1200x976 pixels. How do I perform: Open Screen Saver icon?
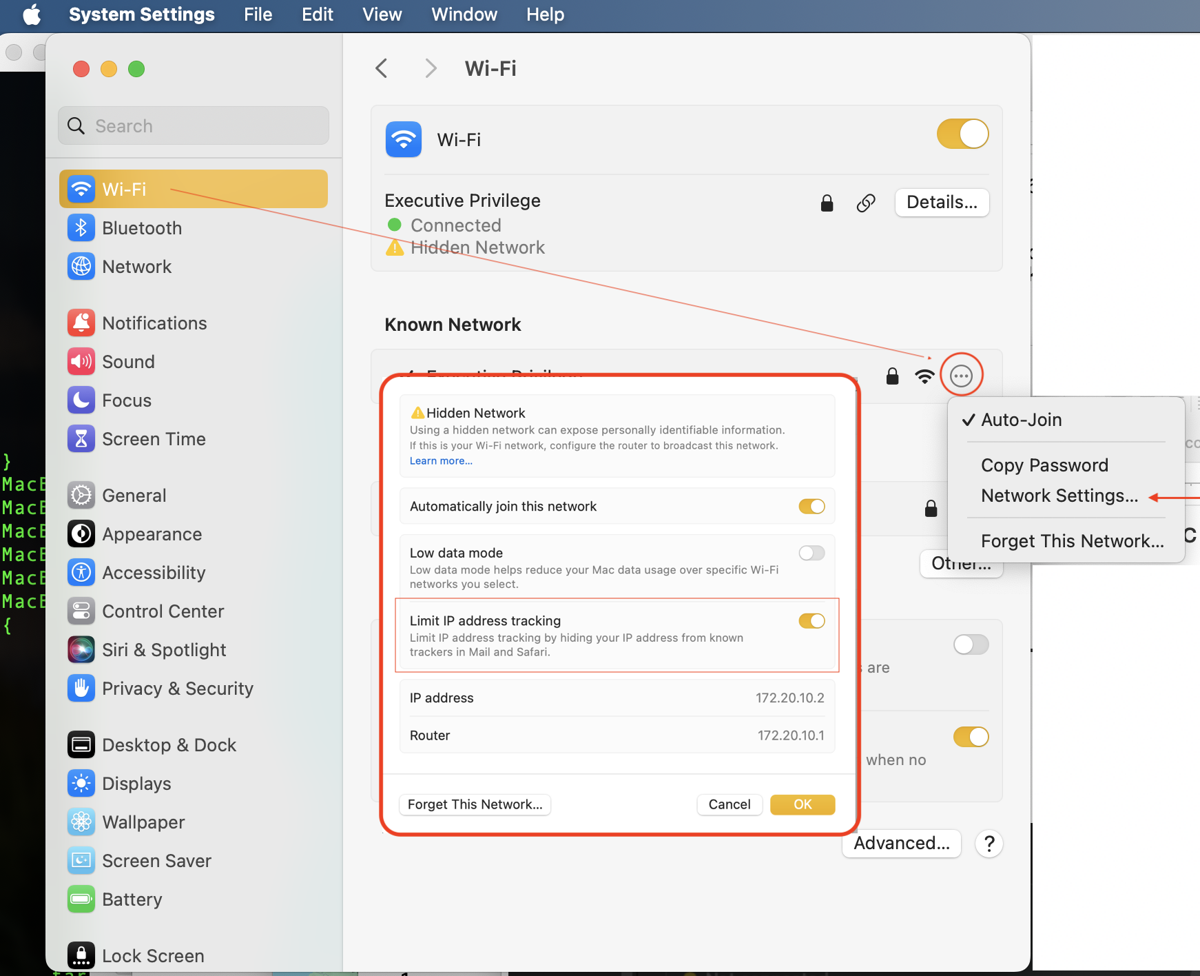click(81, 860)
